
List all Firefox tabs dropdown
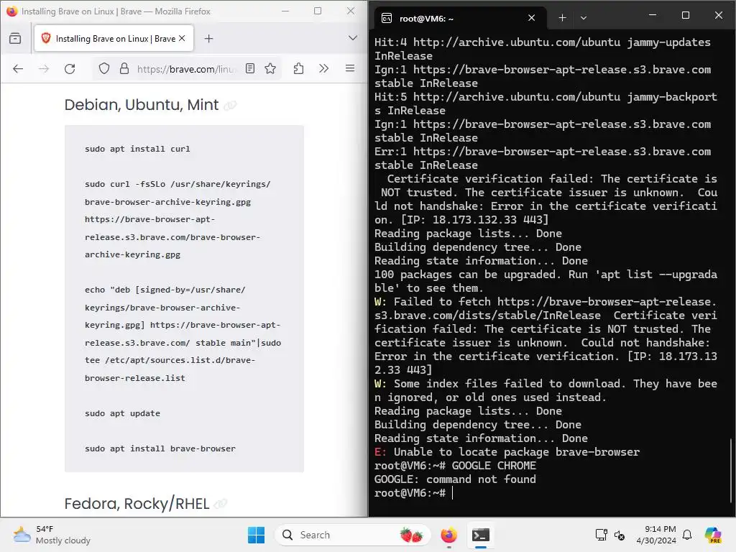[353, 38]
